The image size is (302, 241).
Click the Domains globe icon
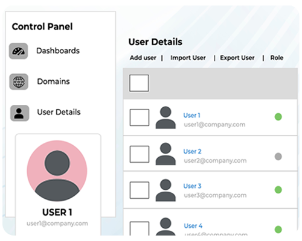(19, 82)
